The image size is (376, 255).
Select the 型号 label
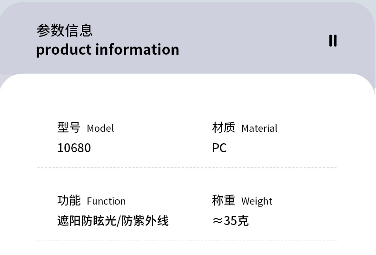(x=69, y=127)
